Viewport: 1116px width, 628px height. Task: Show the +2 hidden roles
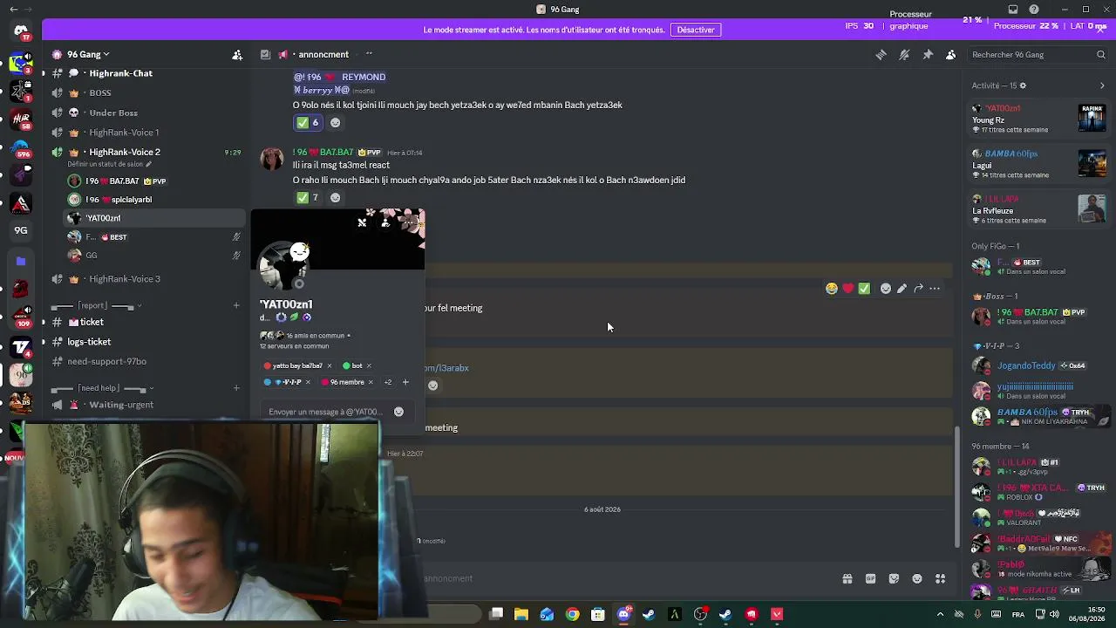(388, 382)
